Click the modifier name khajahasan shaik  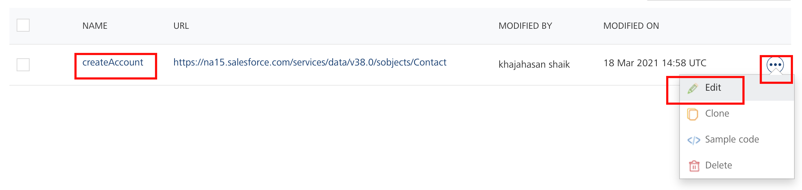(534, 64)
